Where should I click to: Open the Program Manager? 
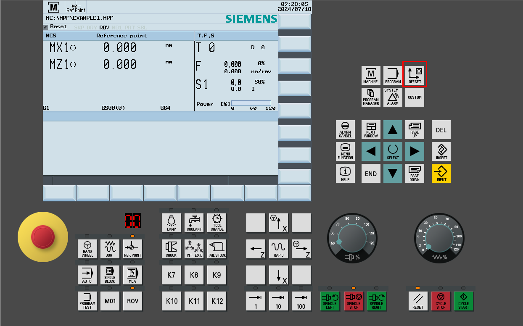[371, 97]
